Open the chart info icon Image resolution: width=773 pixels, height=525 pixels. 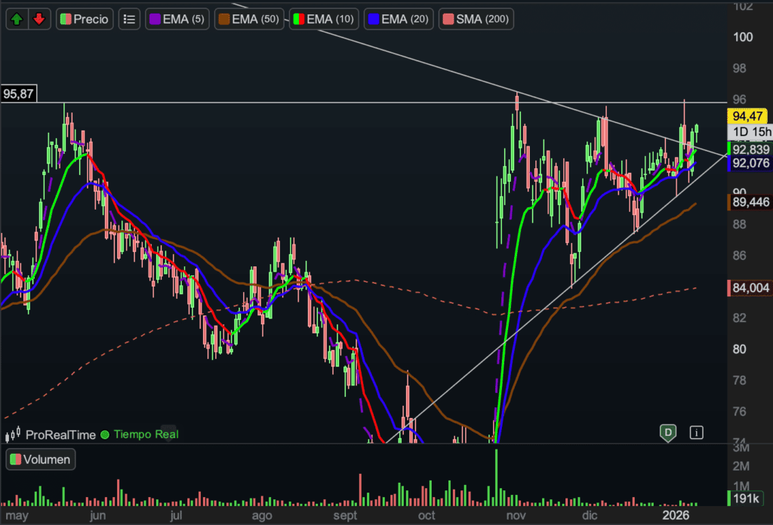(x=696, y=432)
